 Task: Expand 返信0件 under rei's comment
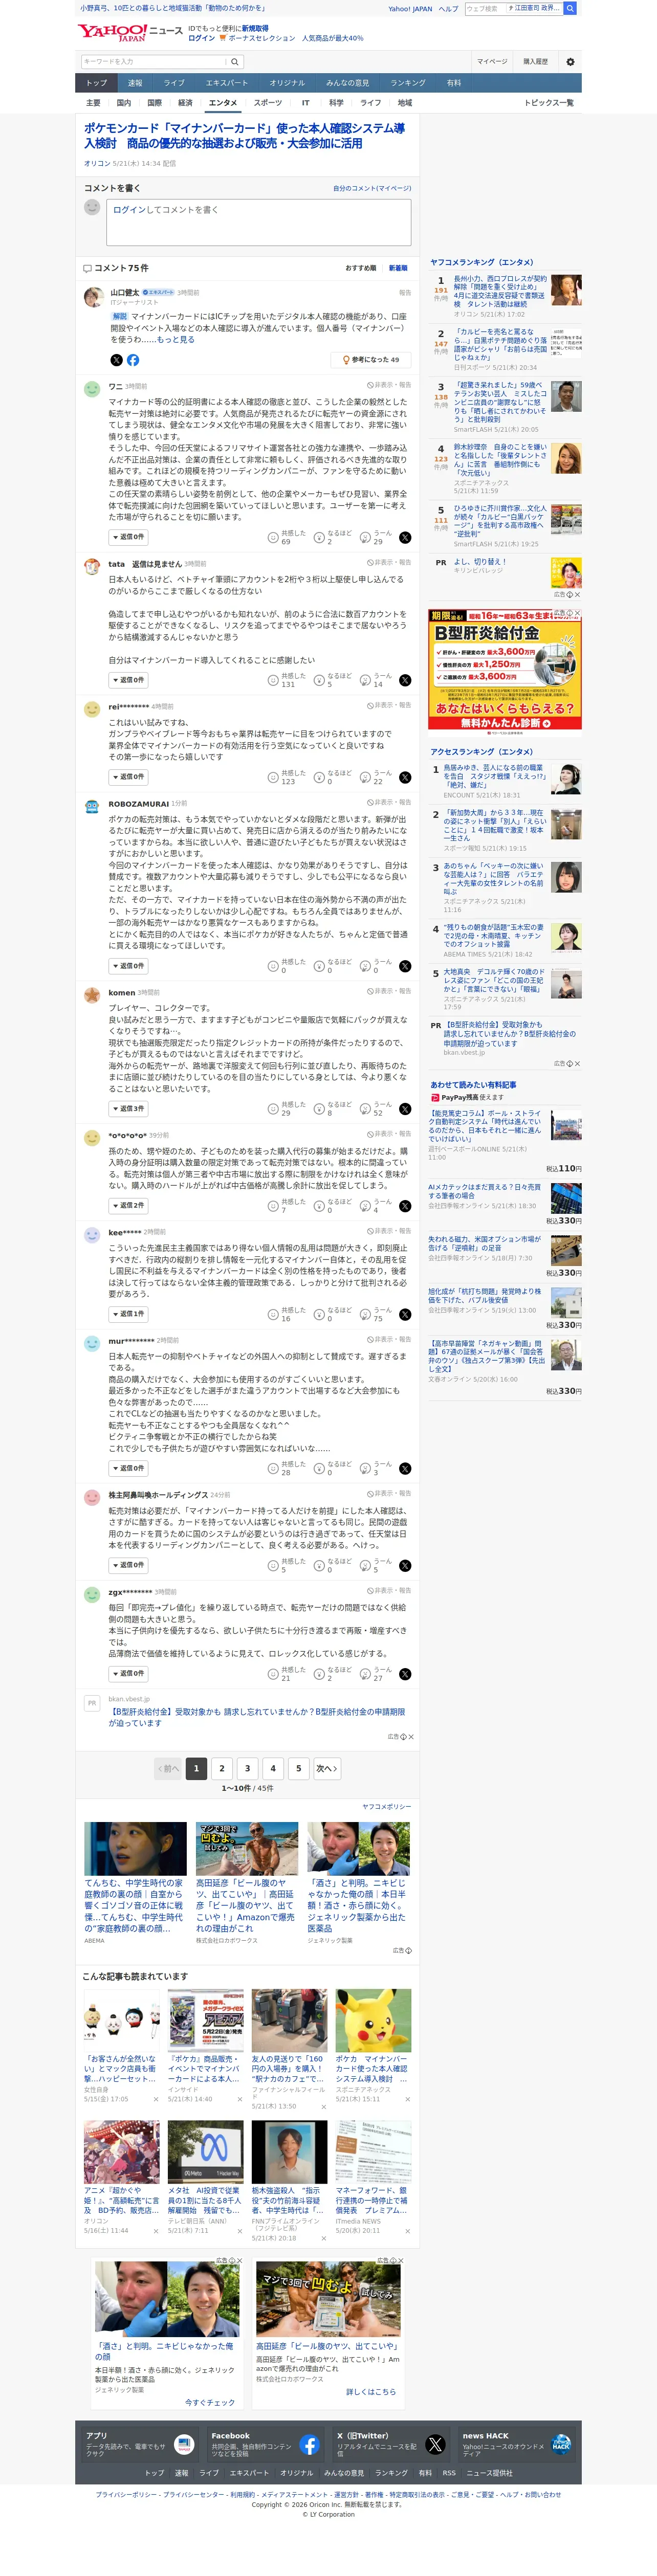tap(128, 777)
